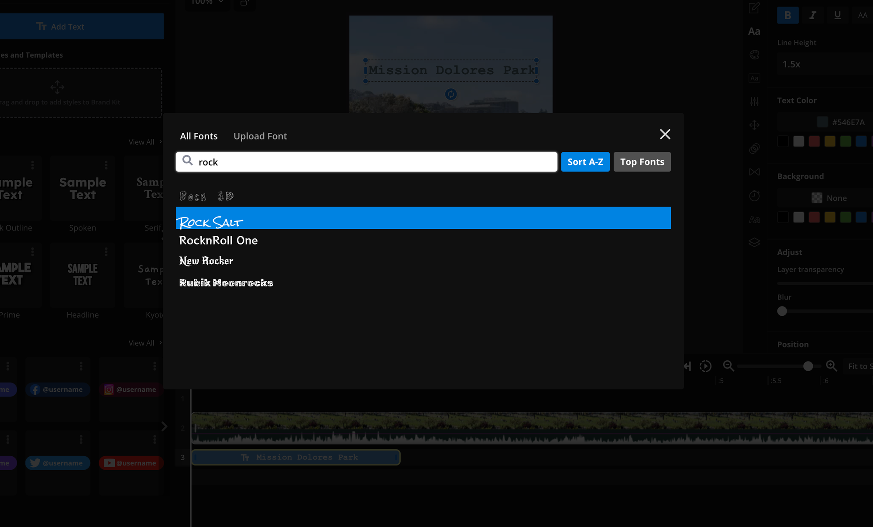Enable italic formatting

(813, 15)
